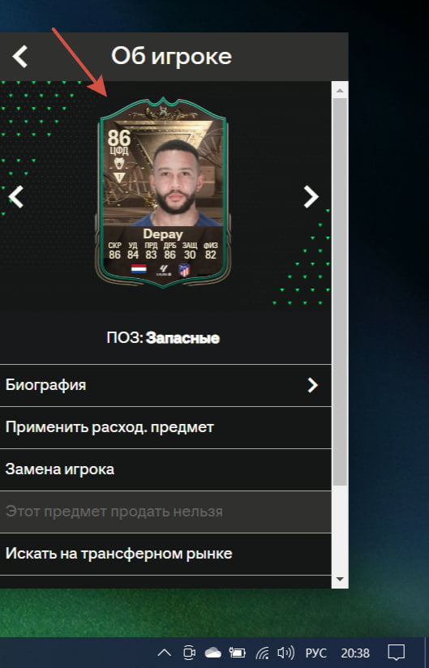Click the scrollbar up arrow
This screenshot has width=429, height=668.
(340, 90)
